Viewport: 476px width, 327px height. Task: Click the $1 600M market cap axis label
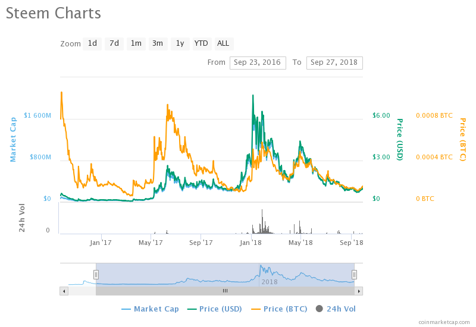point(37,115)
